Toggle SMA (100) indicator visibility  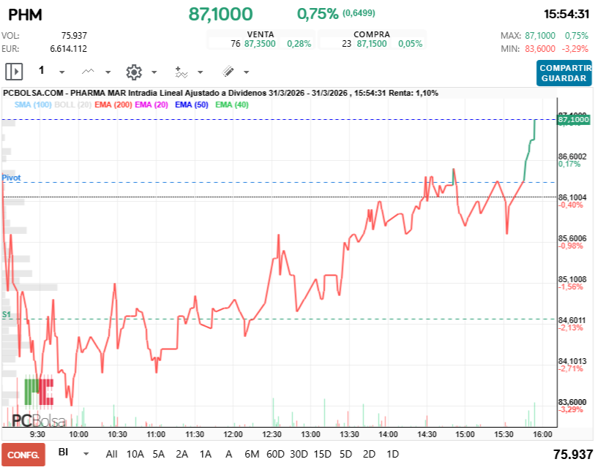coord(33,105)
